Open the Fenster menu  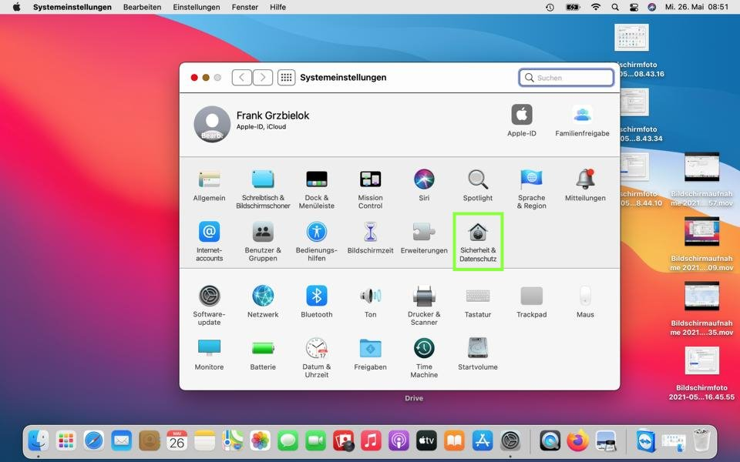245,7
